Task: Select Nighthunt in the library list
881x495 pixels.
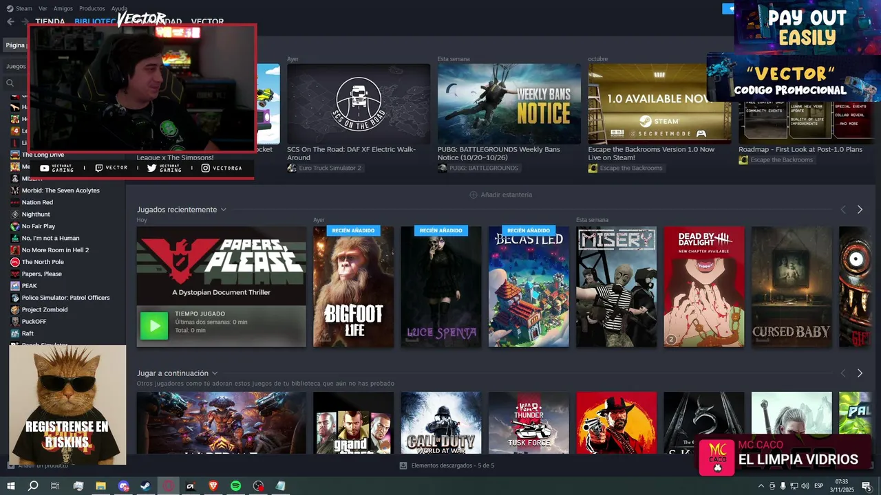Action: tap(36, 214)
